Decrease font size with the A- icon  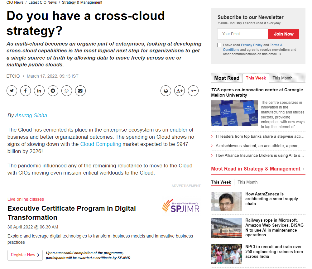(193, 90)
